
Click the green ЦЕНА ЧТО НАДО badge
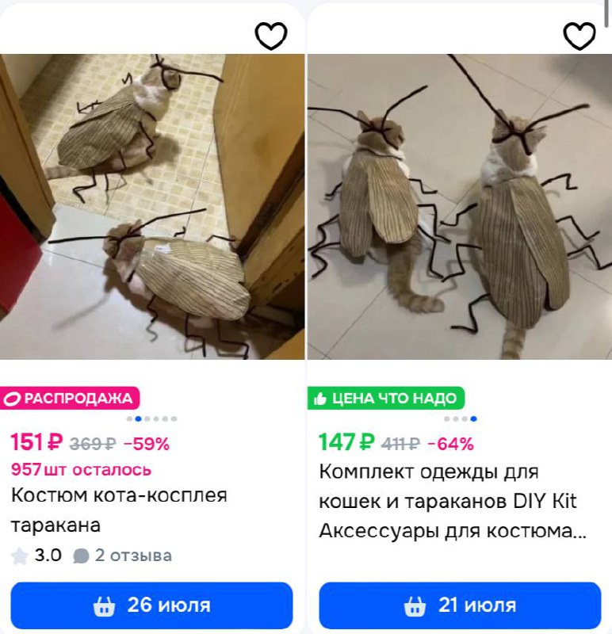coord(386,399)
